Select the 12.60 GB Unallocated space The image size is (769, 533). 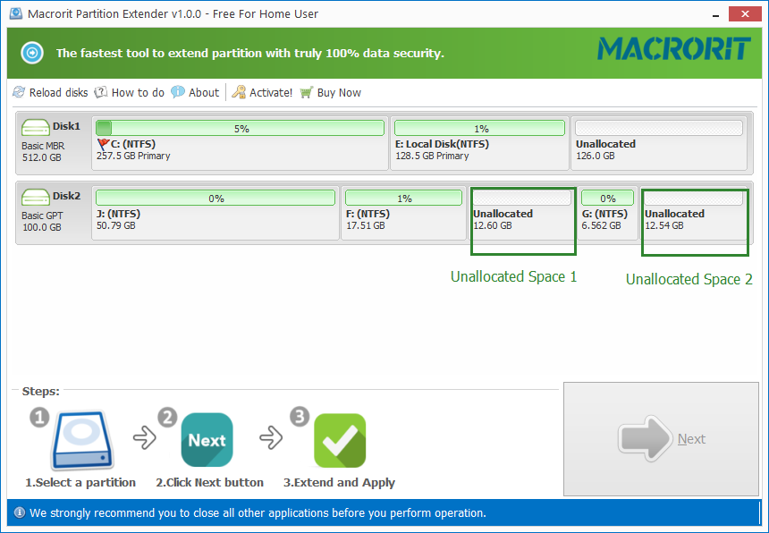[x=522, y=214]
